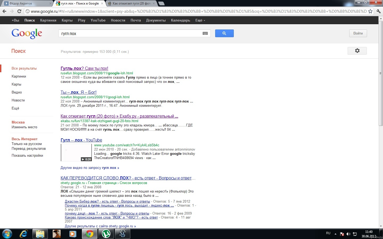
Task: Open Картинки in the top black bar
Action: 48,20
